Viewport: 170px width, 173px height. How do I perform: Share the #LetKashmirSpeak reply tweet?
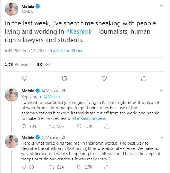106,126
